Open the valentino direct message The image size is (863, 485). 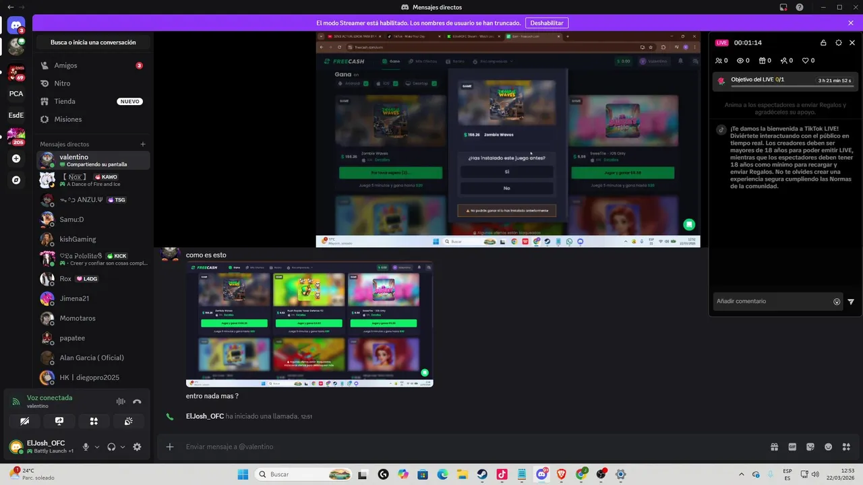[x=93, y=160]
